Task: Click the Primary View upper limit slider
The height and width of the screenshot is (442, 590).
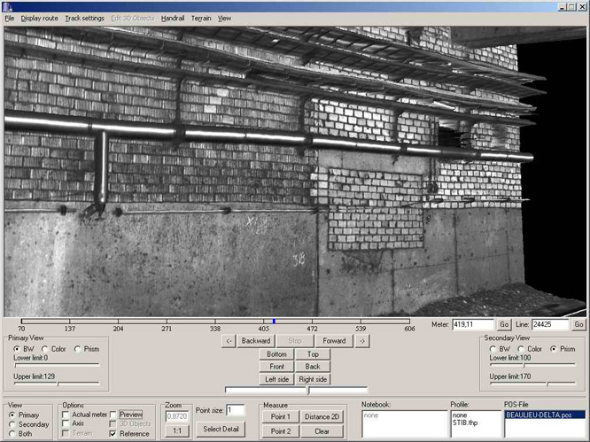Action: 57,384
